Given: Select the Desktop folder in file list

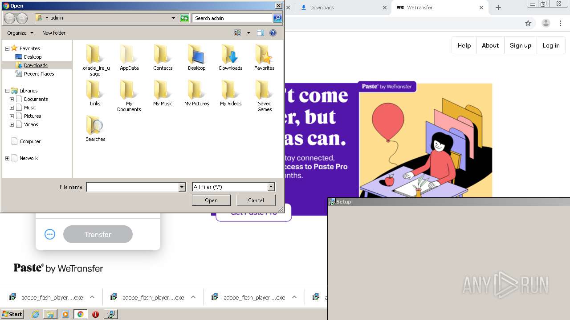Looking at the screenshot, I should coord(196,57).
